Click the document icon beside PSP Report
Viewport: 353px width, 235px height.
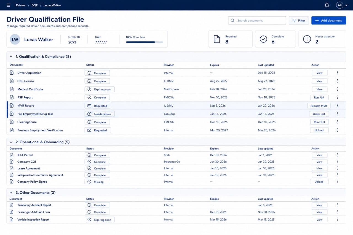point(12,97)
